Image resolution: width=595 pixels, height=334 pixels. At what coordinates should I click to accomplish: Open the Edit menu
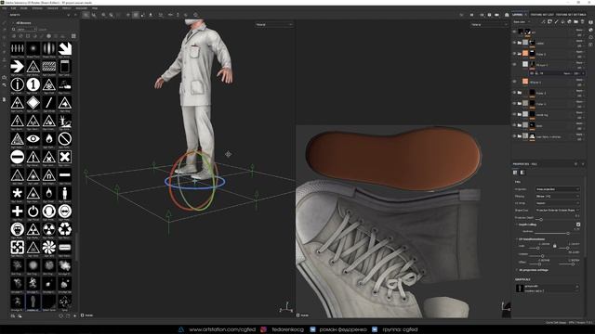coord(14,8)
